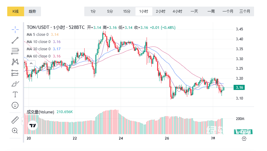Collapse the left drawing toolbar

click(x=22, y=121)
